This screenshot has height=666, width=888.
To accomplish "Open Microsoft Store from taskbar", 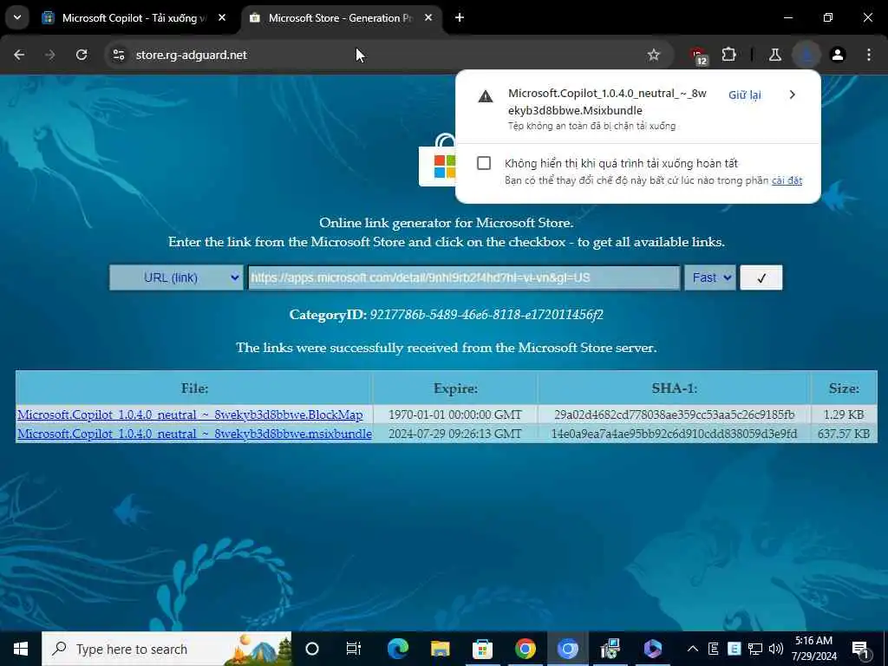I will (482, 649).
